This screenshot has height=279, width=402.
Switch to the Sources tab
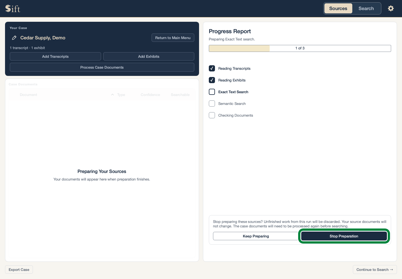(x=338, y=8)
